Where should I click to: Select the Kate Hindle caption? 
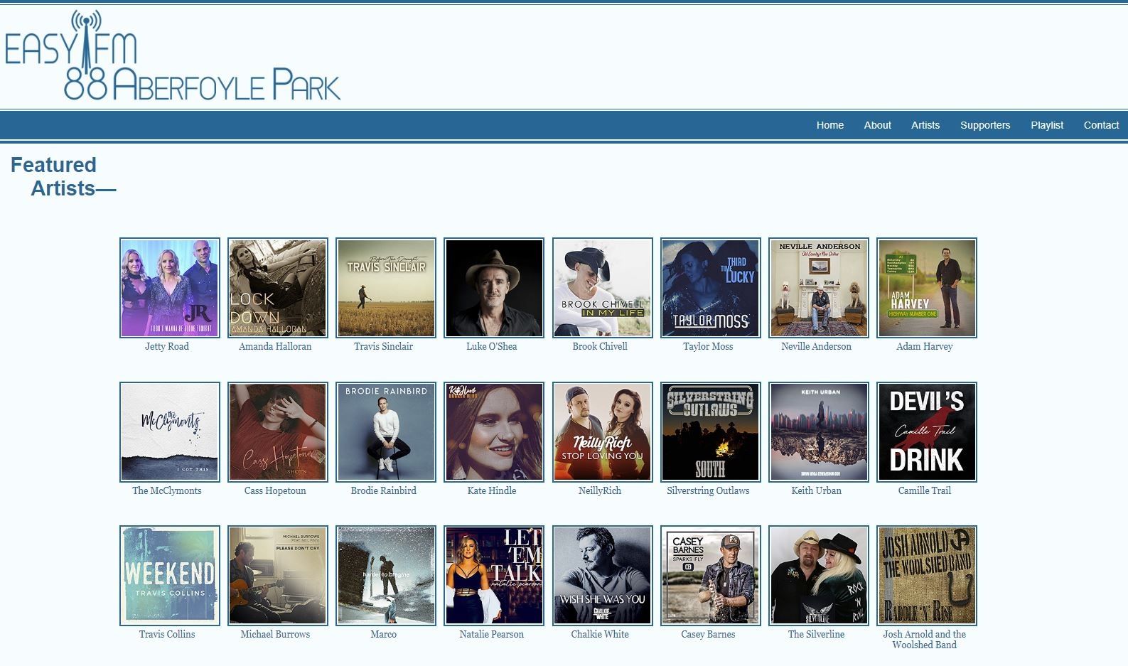(x=491, y=490)
